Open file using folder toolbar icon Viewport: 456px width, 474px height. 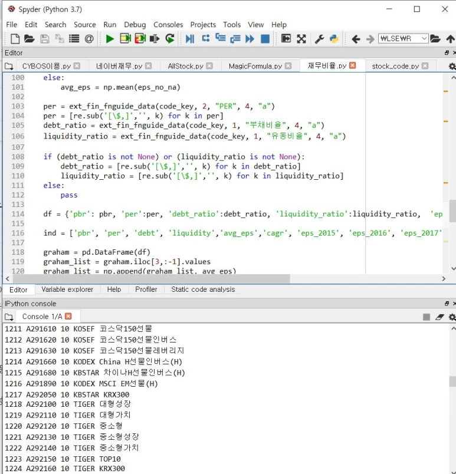click(29, 39)
